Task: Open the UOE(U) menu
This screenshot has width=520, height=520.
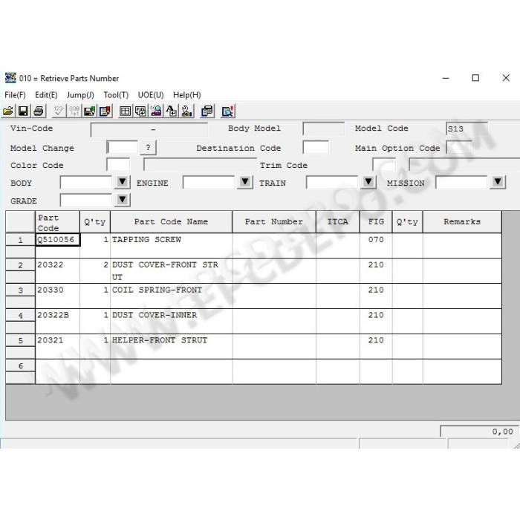Action: click(151, 95)
